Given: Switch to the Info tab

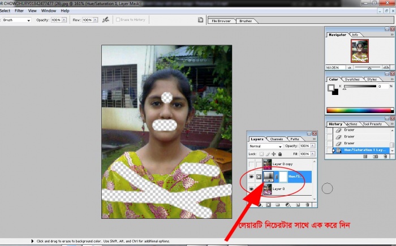Looking at the screenshot, I should pyautogui.click(x=355, y=34).
